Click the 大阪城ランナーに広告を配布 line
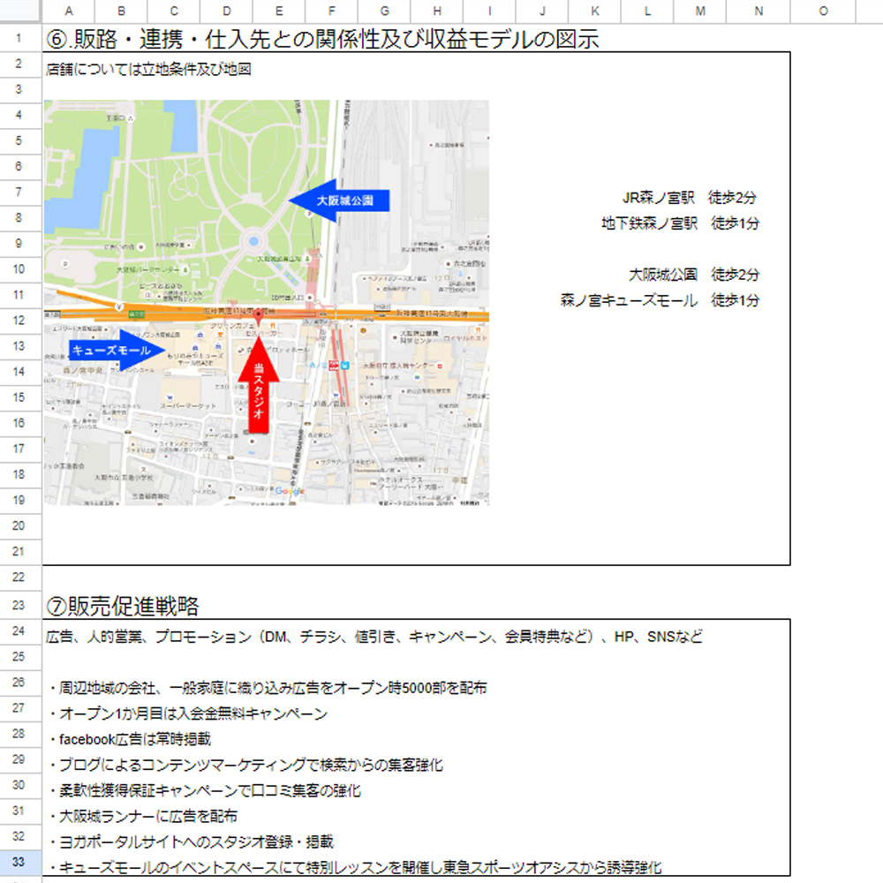This screenshot has height=883, width=883. click(144, 816)
